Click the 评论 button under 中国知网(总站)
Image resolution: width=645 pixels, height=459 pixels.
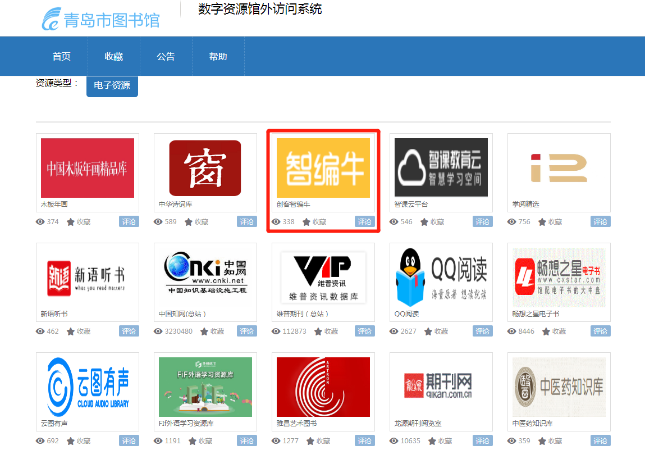(x=247, y=331)
